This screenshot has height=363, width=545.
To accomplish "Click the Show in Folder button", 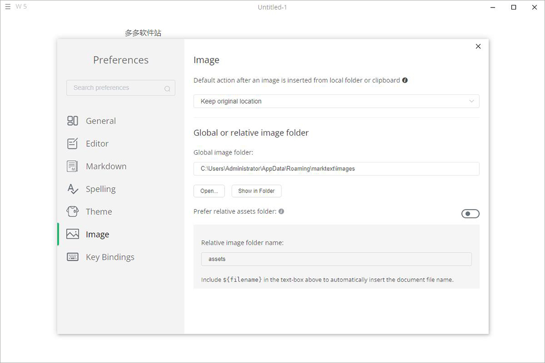I will pos(256,191).
